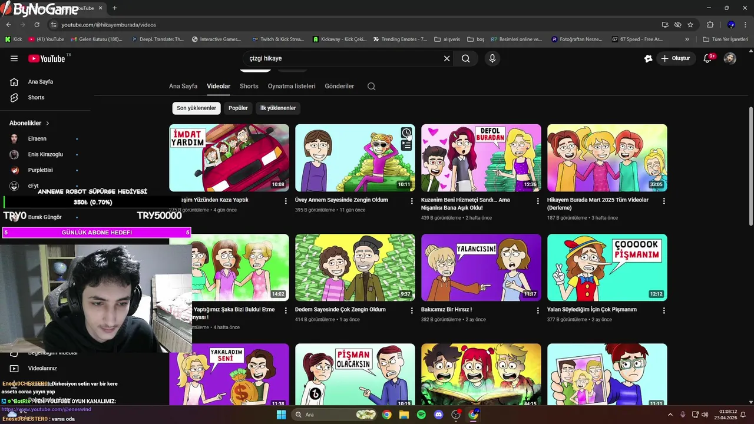Play YALANCISIN thumbnail video
The width and height of the screenshot is (754, 424).
point(481,267)
